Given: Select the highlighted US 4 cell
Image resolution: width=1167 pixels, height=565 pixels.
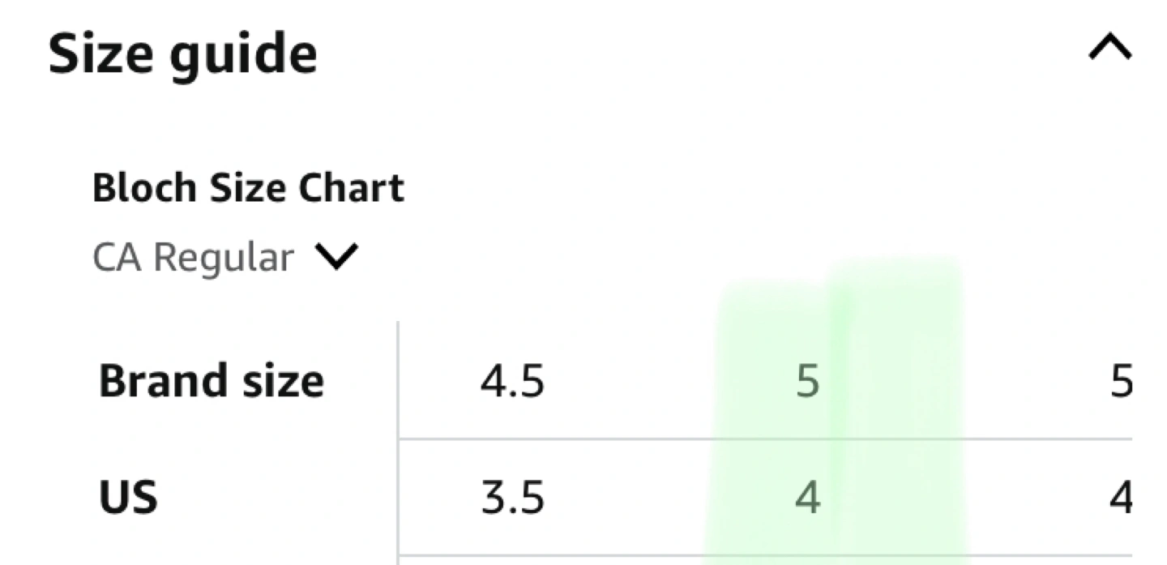Looking at the screenshot, I should [807, 498].
